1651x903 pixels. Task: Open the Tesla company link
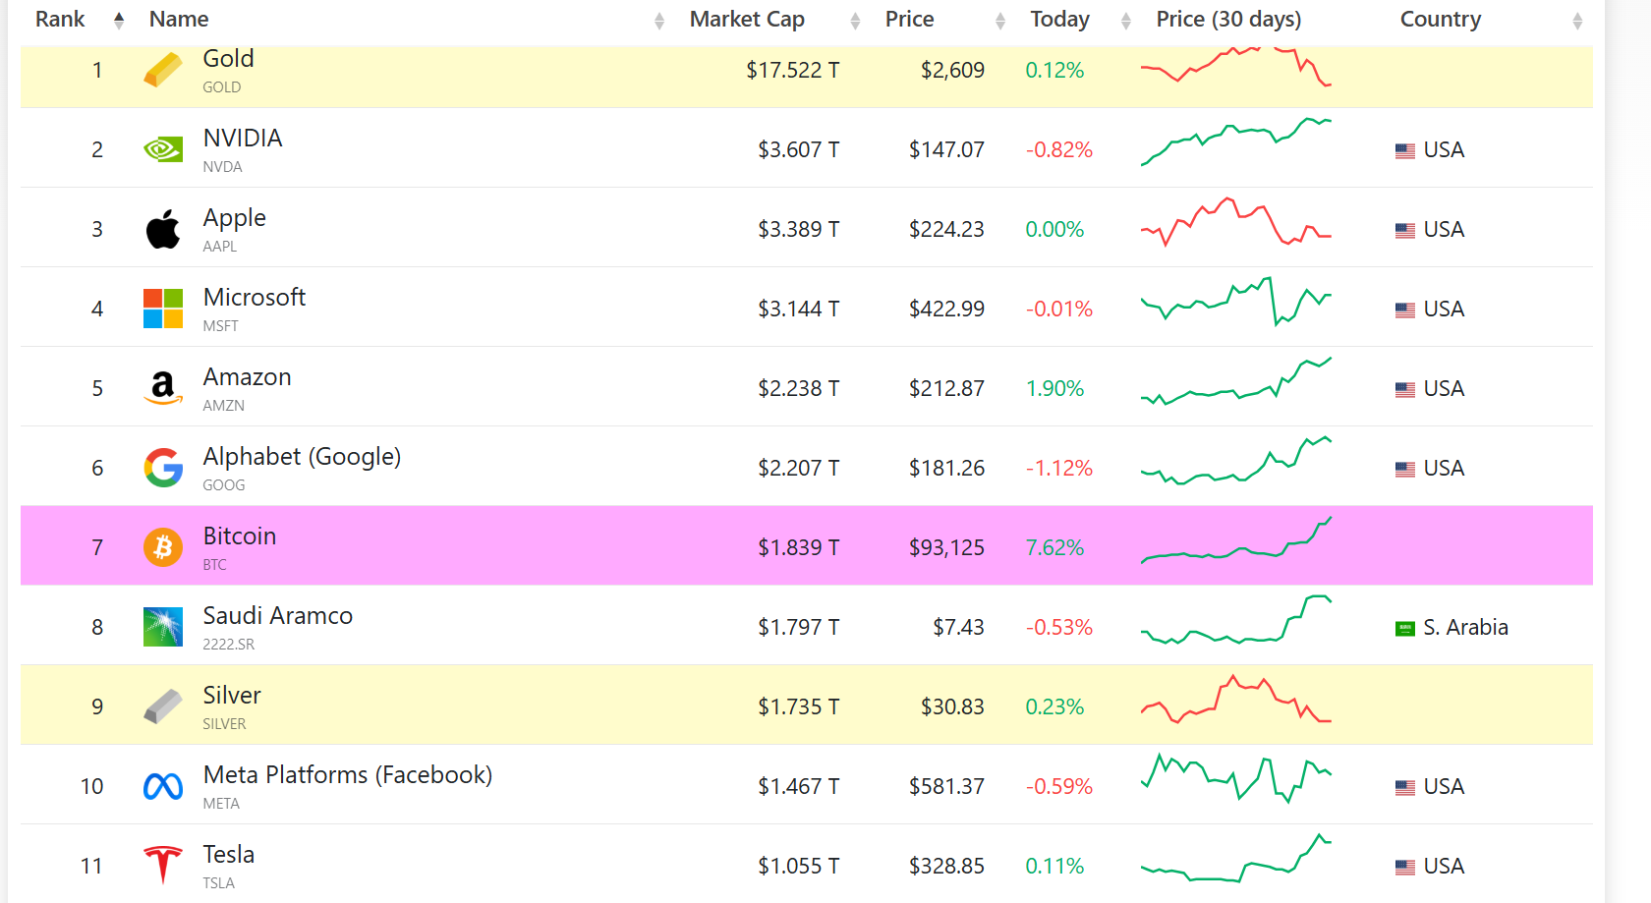[228, 854]
